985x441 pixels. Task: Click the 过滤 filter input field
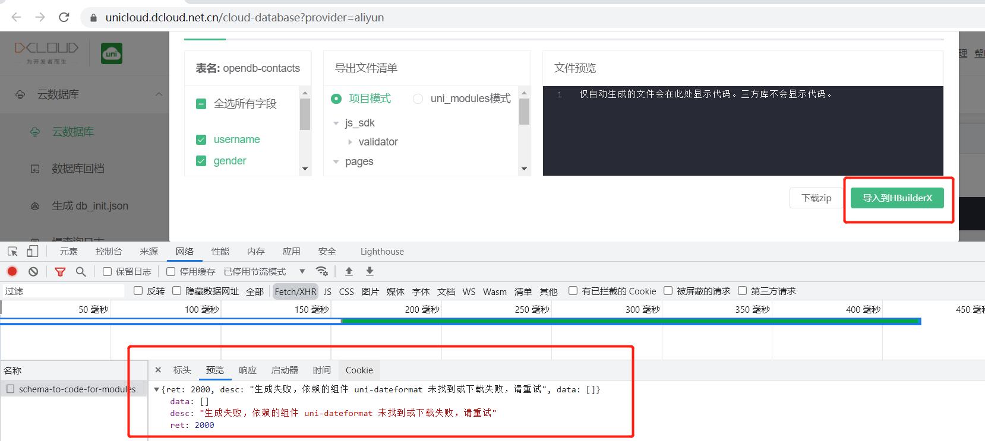pyautogui.click(x=63, y=291)
